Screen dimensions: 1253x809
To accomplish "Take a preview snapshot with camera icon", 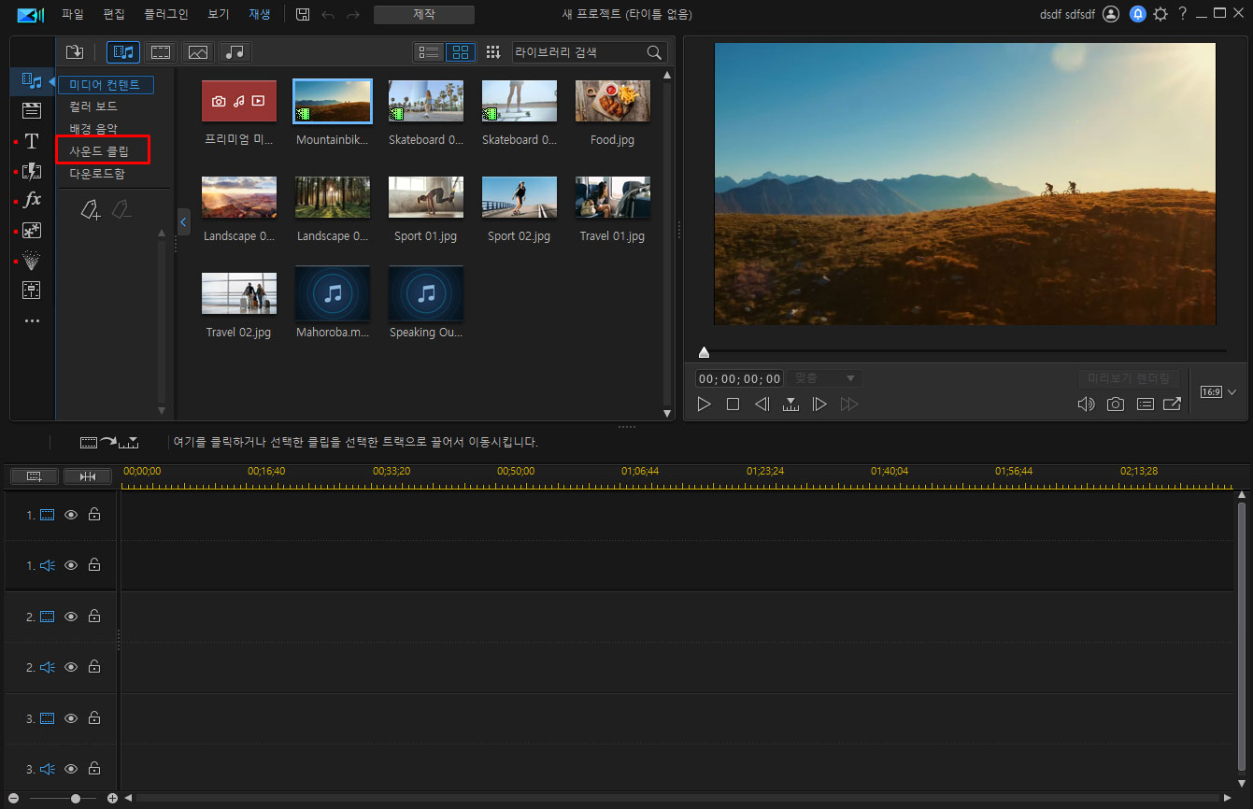I will click(1116, 404).
